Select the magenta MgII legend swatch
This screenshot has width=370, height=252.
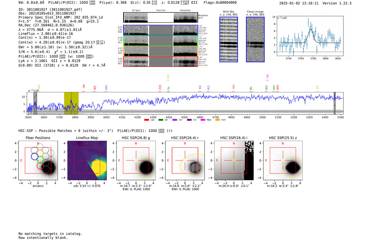point(203,120)
